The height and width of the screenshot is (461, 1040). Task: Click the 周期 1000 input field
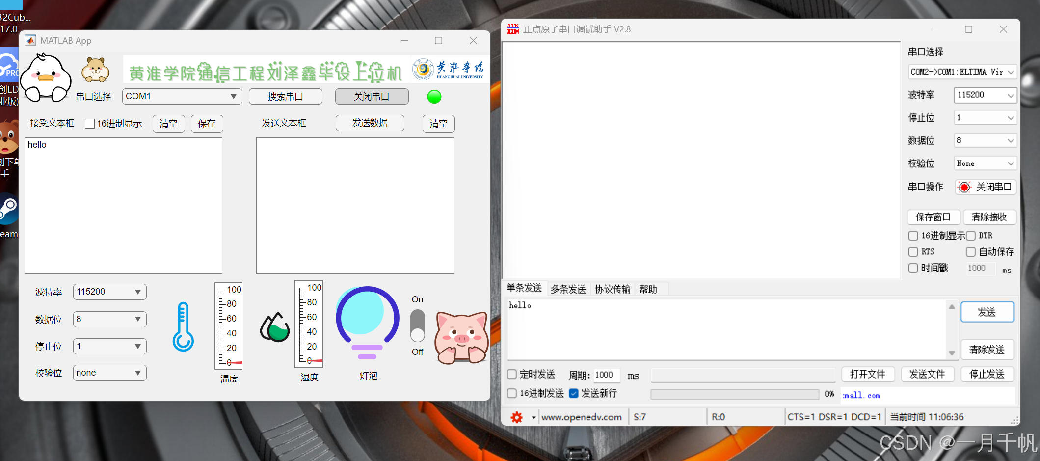click(607, 375)
